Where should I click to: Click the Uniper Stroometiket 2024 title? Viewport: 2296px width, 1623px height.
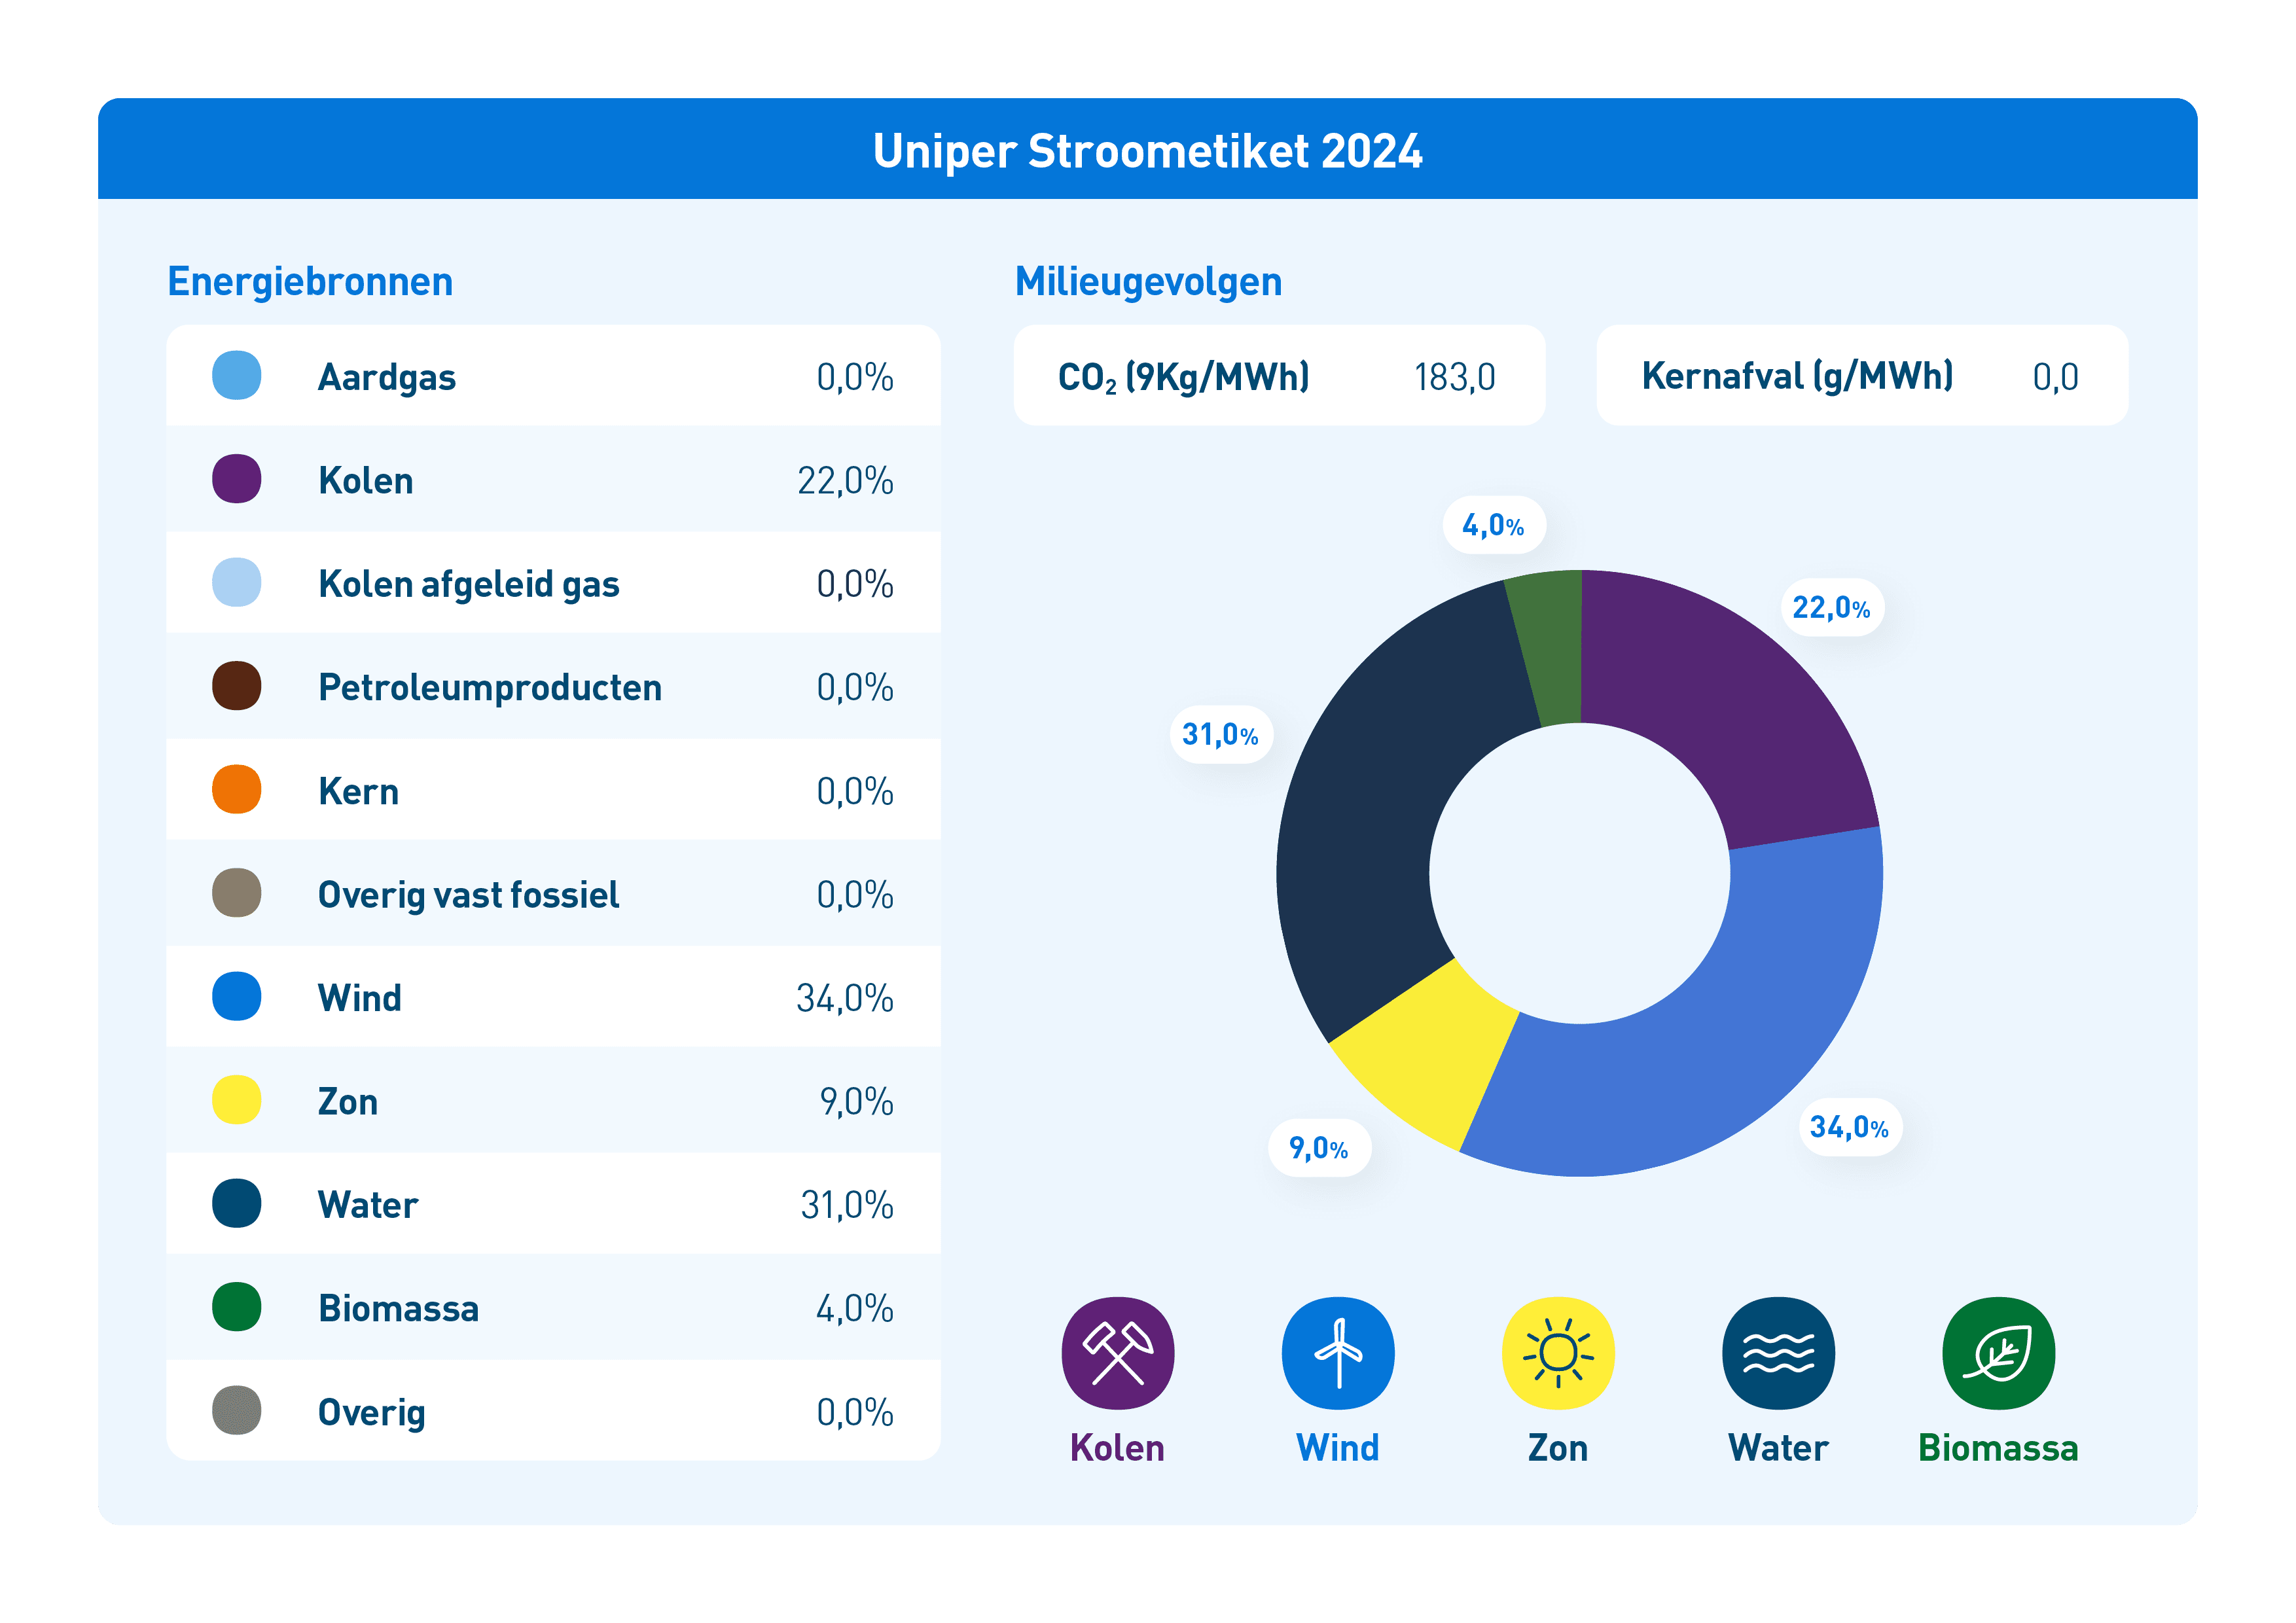coord(1147,152)
